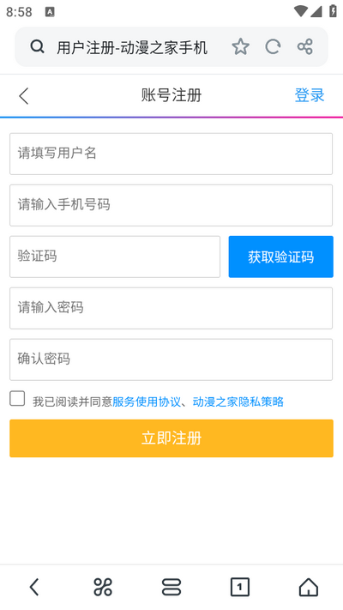Open the tab switcher showing 1 tab
Viewport: 343px width, 610px height.
pyautogui.click(x=240, y=587)
